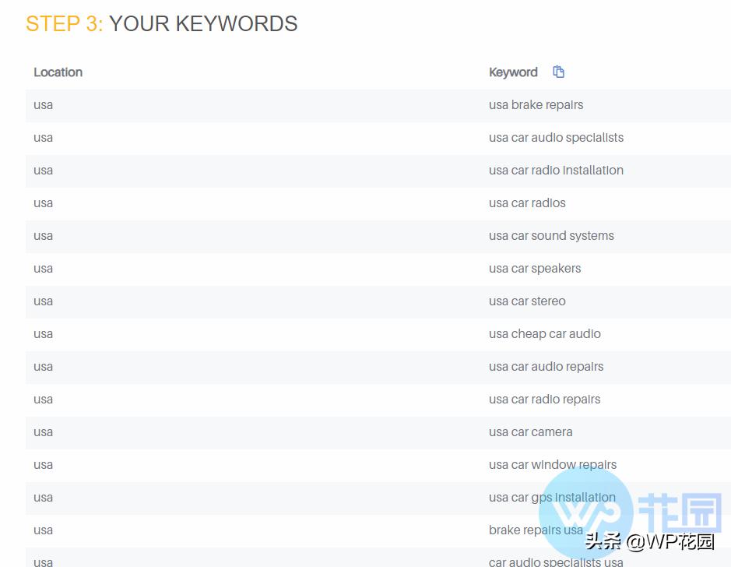Select the 'usa cheap car audio' keyword

click(x=544, y=334)
